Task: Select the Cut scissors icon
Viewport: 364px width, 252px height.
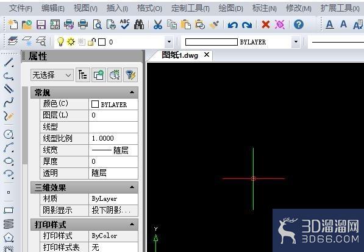Action: pyautogui.click(x=158, y=24)
